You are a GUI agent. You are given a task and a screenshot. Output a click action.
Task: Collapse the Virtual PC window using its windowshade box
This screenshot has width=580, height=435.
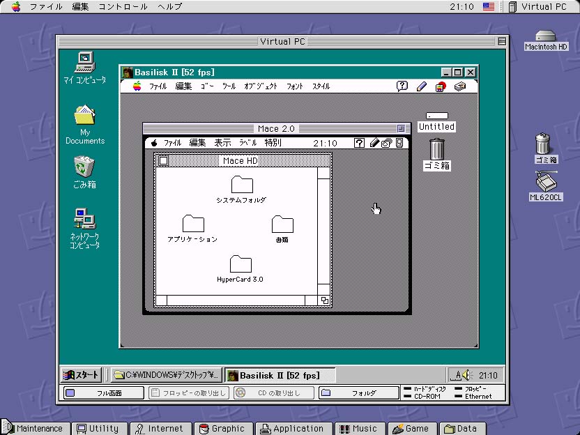coord(502,41)
